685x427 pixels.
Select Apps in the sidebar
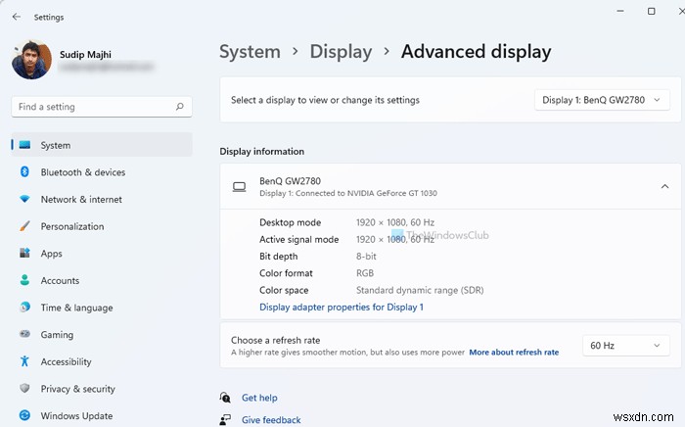(52, 254)
